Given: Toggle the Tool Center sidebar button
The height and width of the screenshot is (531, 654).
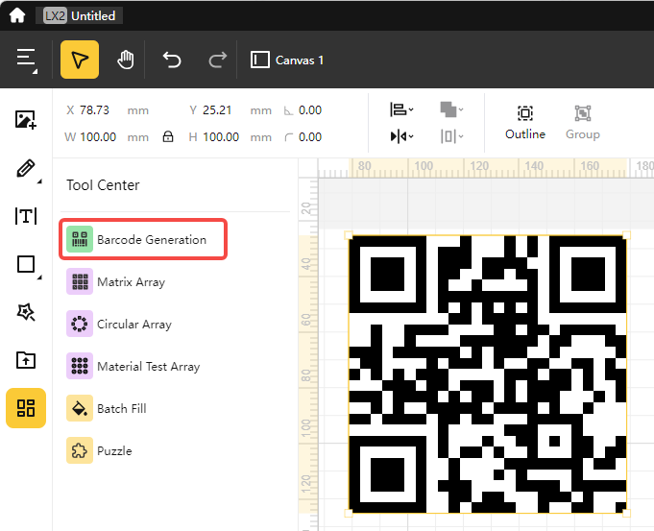Looking at the screenshot, I should [x=26, y=408].
